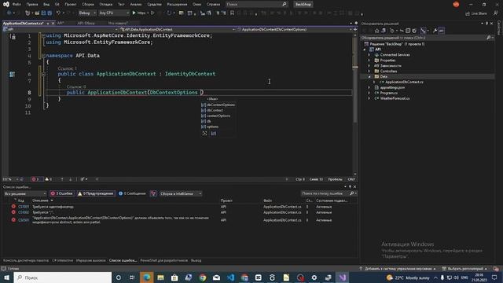Expand the Controllers folder node

(369, 72)
